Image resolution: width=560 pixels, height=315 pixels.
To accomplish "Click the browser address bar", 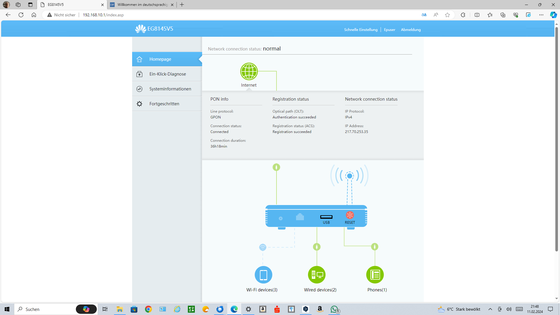I will click(233, 15).
